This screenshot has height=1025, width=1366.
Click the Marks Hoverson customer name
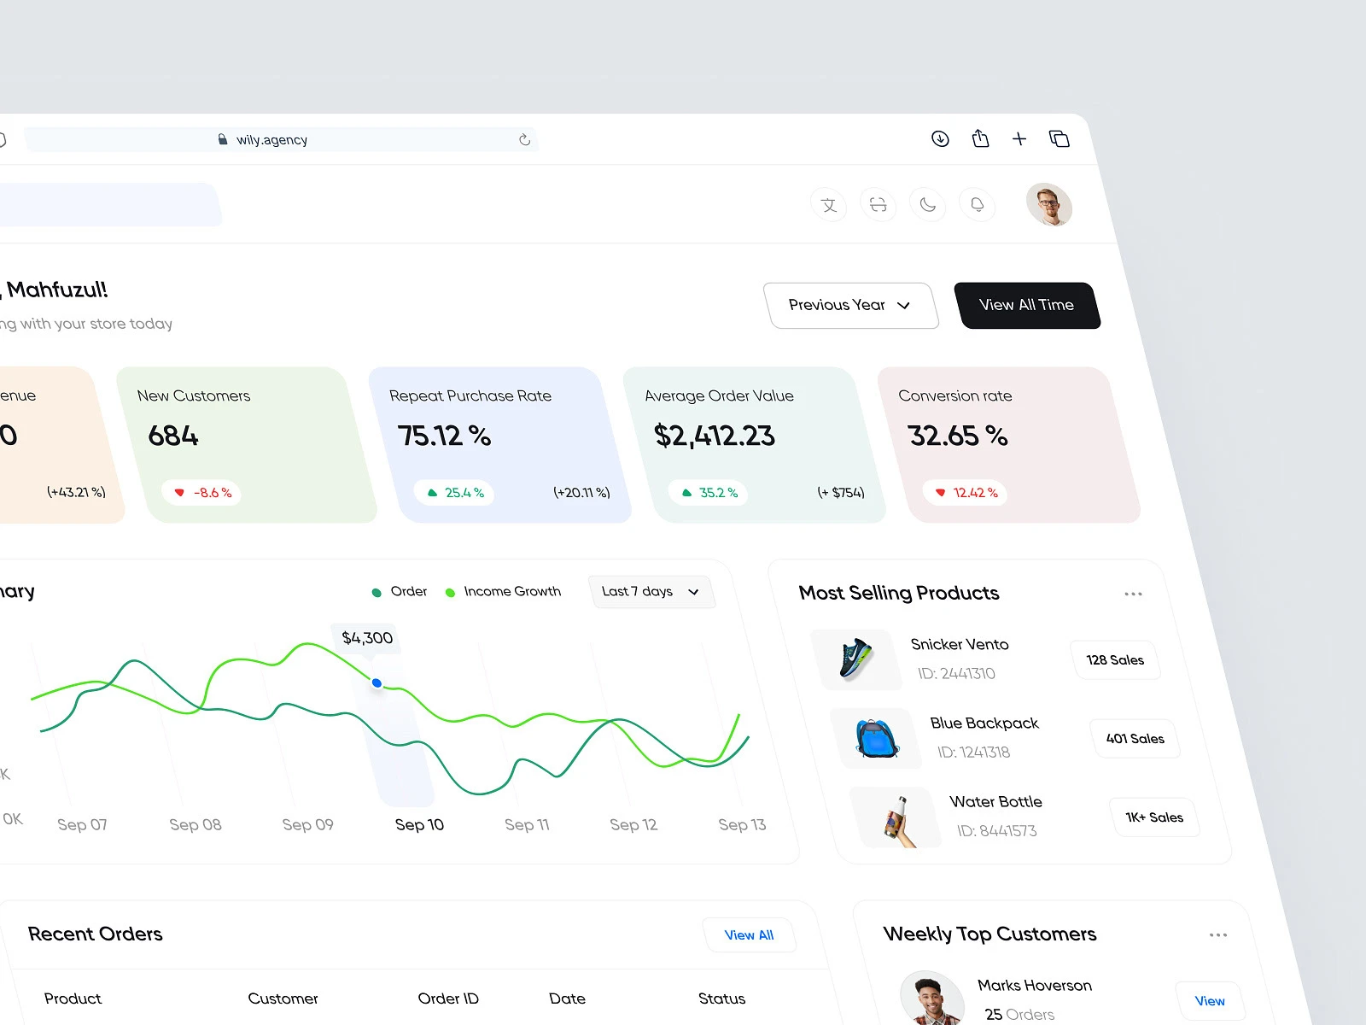(x=1035, y=986)
